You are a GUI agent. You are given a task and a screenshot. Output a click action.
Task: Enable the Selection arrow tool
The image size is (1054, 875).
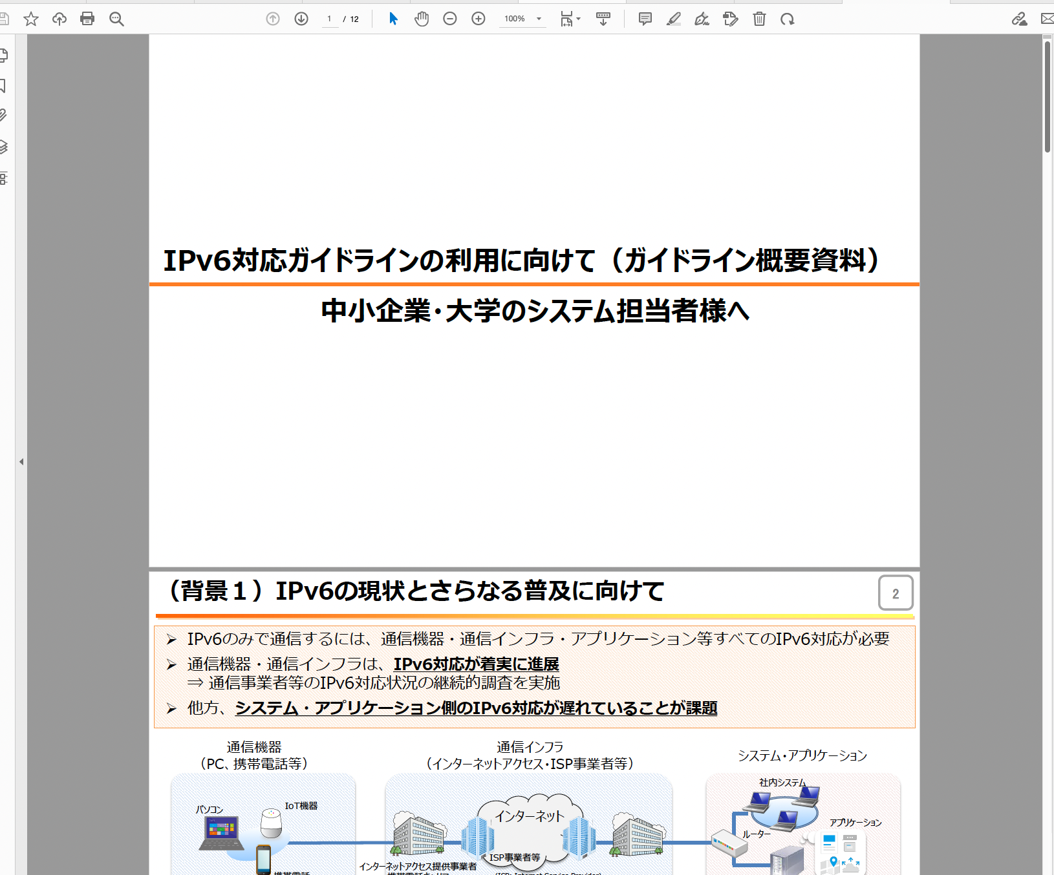coord(393,19)
